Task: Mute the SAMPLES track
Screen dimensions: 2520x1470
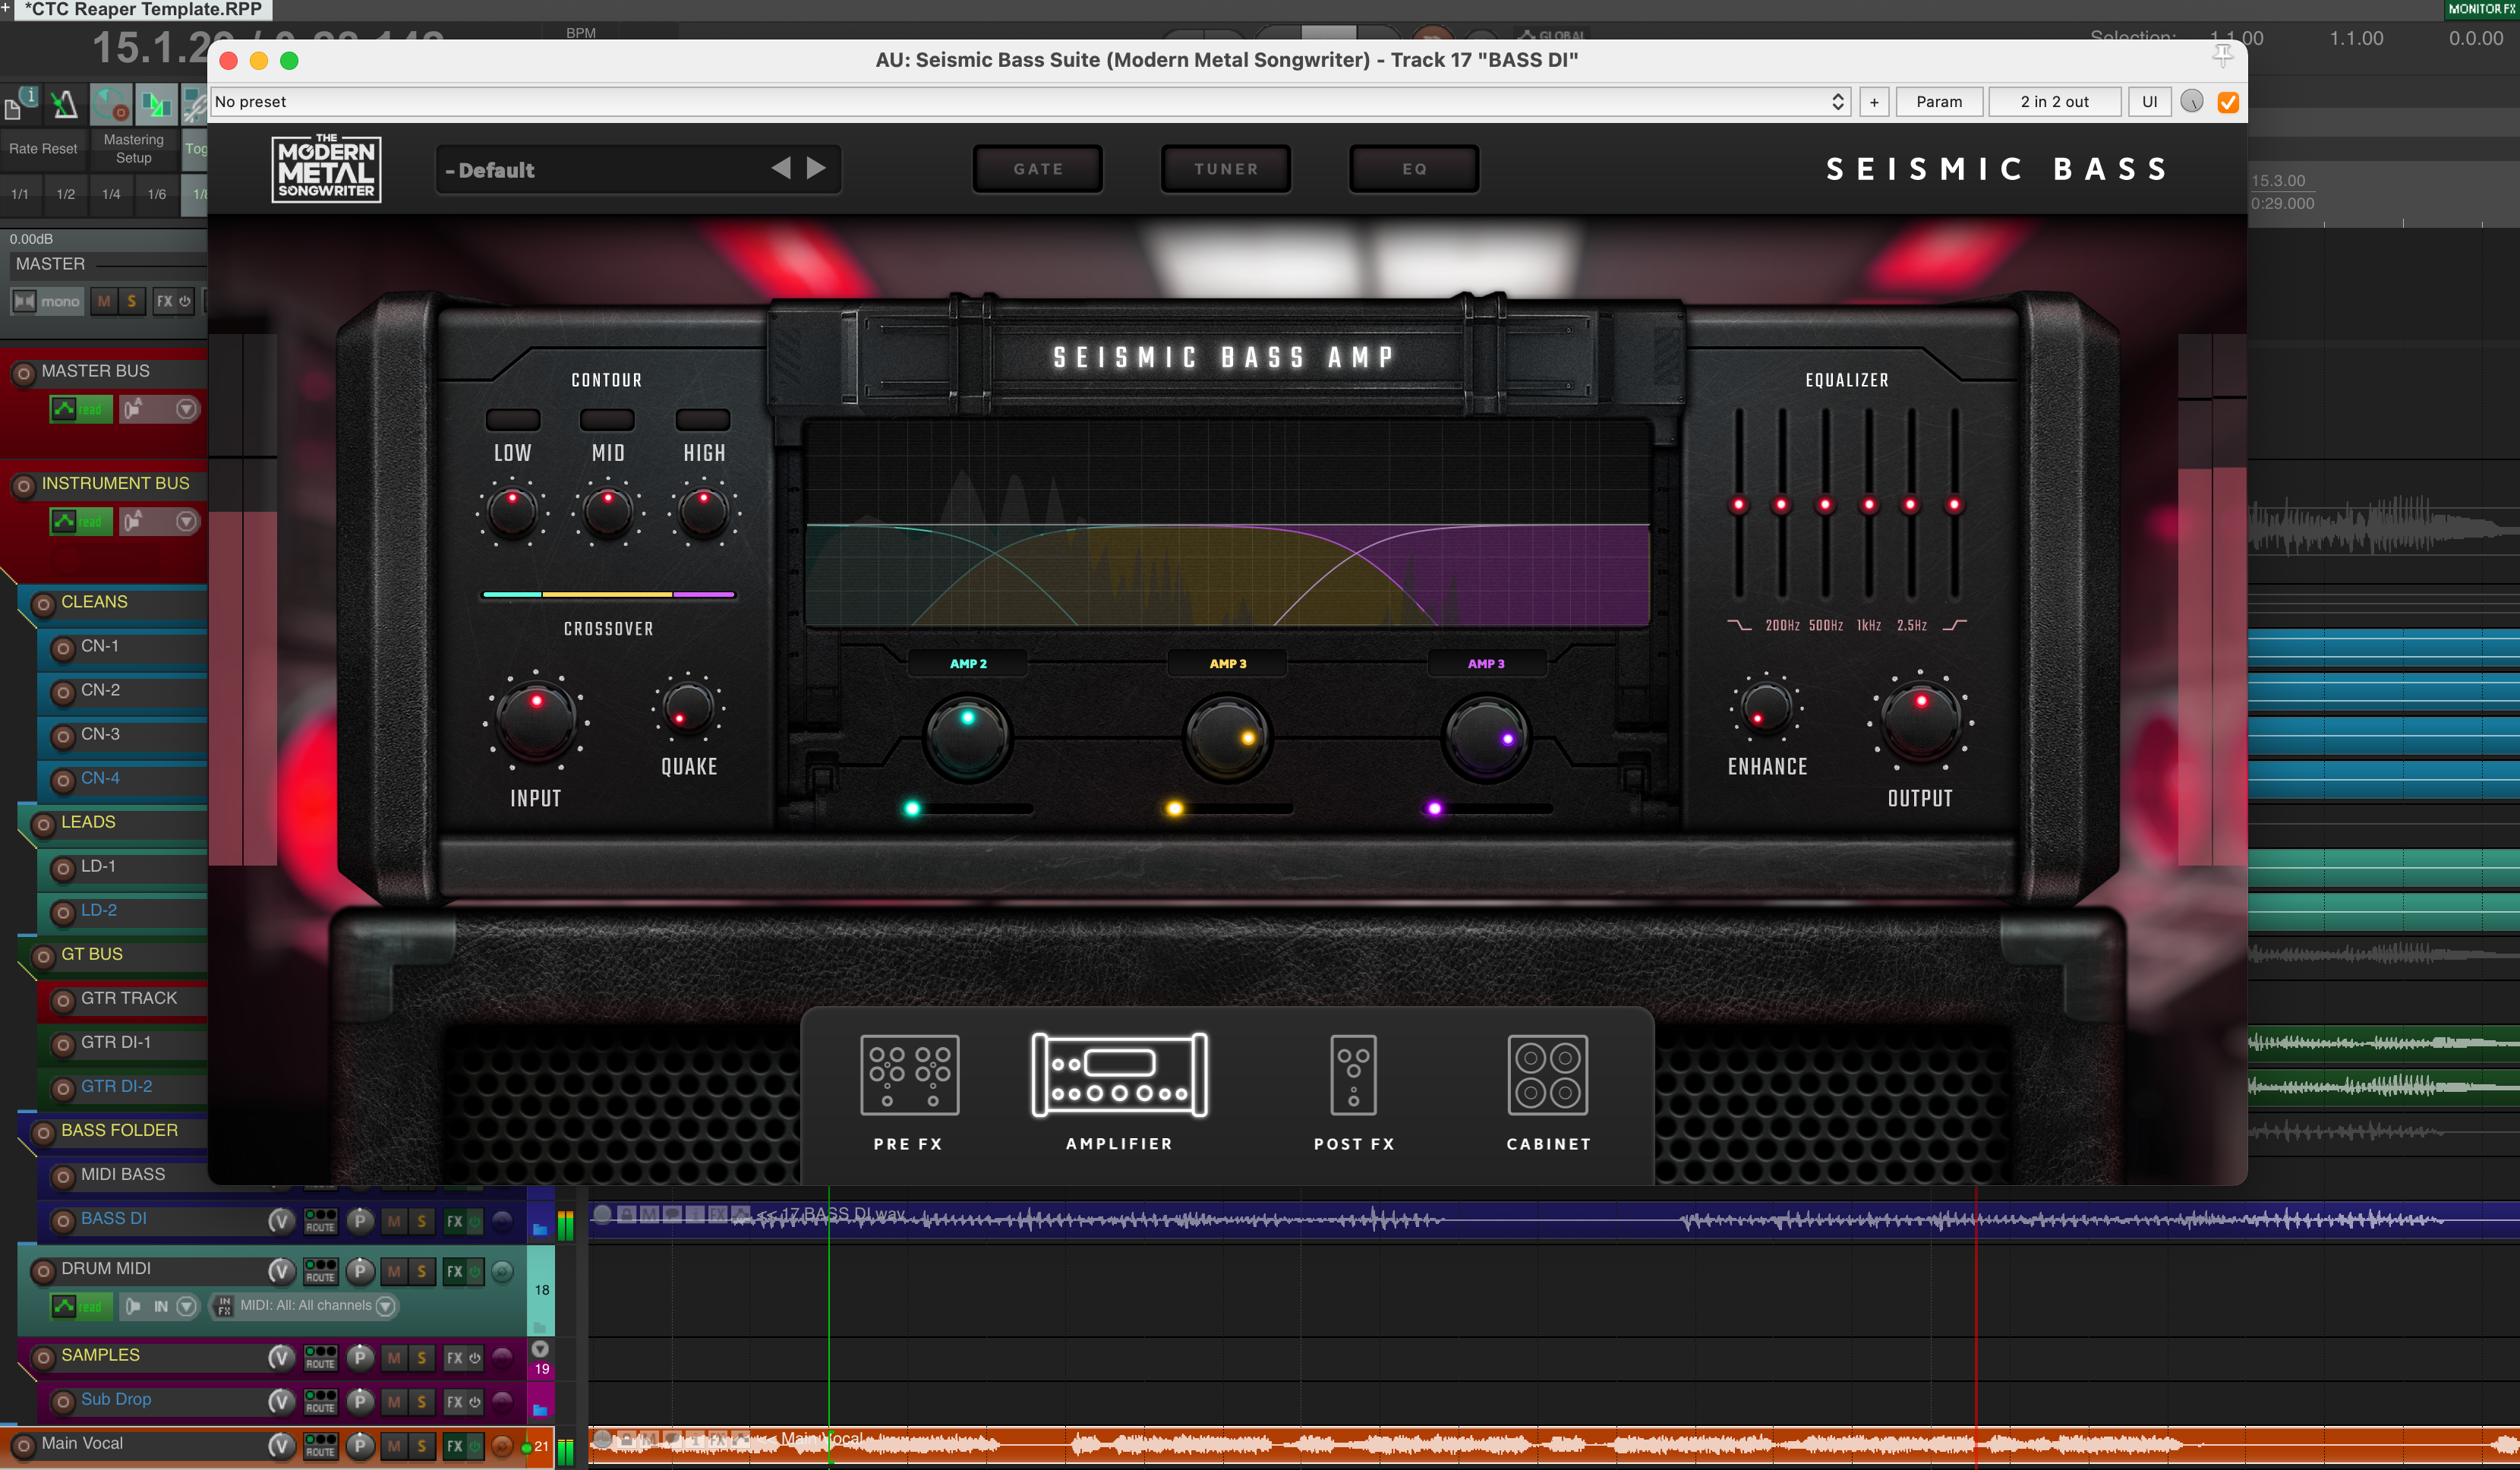Action: coord(394,1358)
